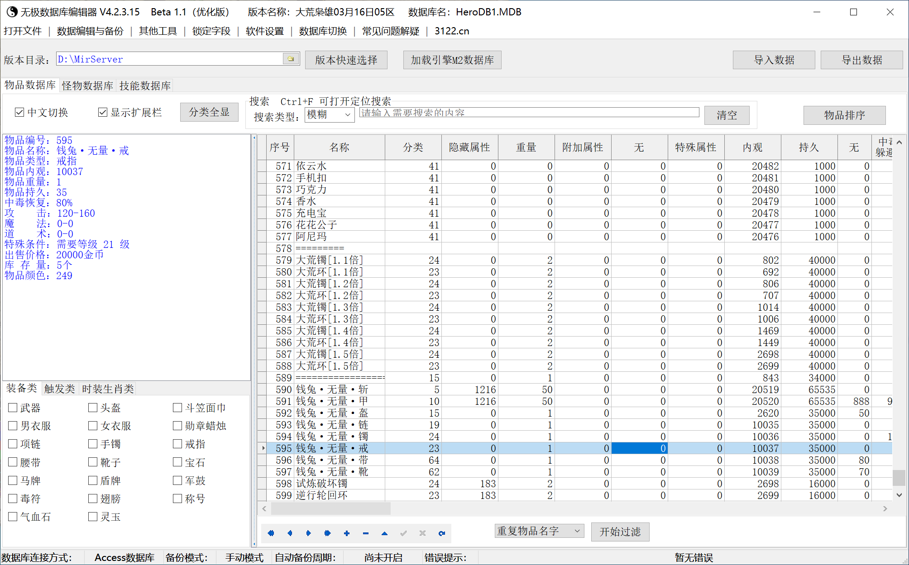Click 导入数据 button
The height and width of the screenshot is (565, 909).
[774, 60]
